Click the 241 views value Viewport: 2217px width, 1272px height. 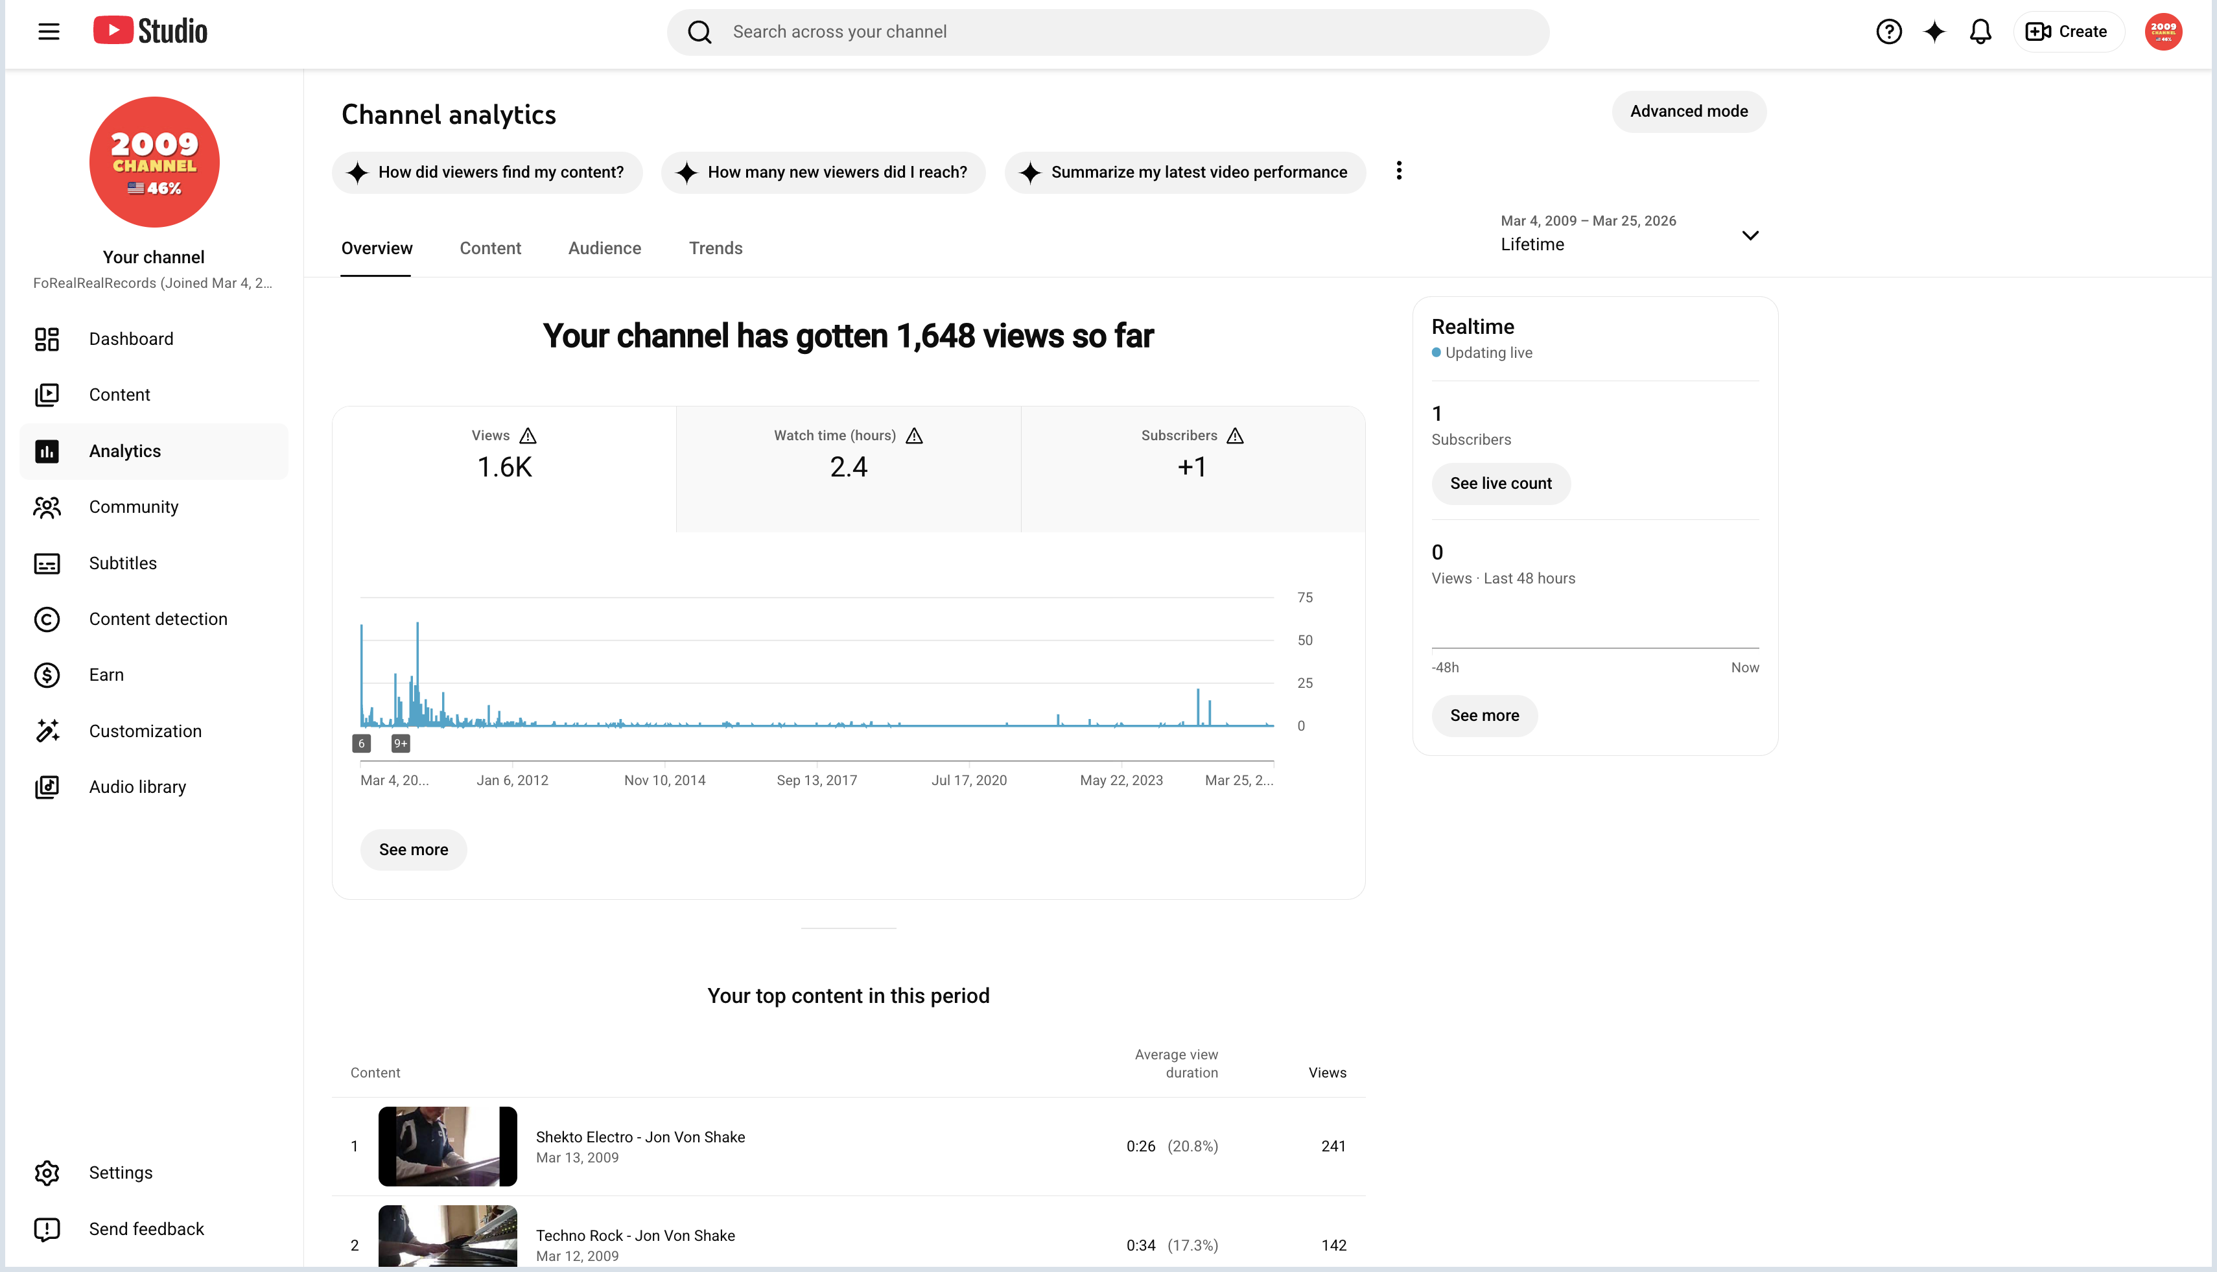[1333, 1146]
